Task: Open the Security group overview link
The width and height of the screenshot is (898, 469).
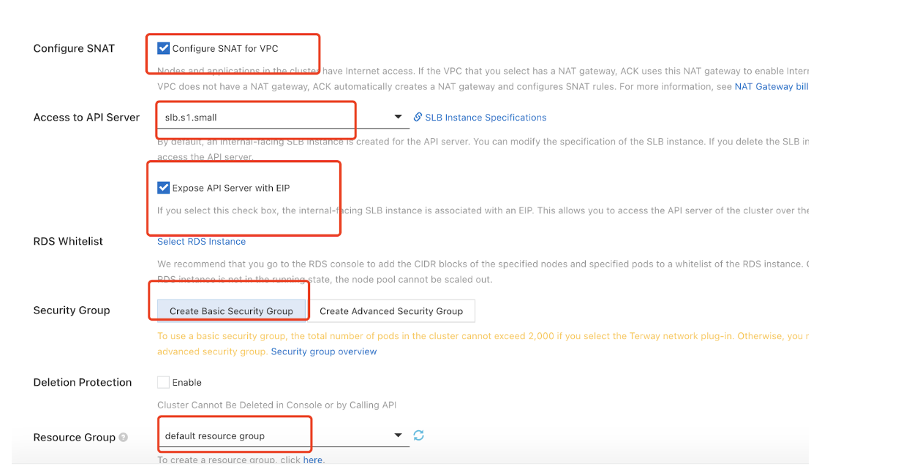Action: point(324,352)
